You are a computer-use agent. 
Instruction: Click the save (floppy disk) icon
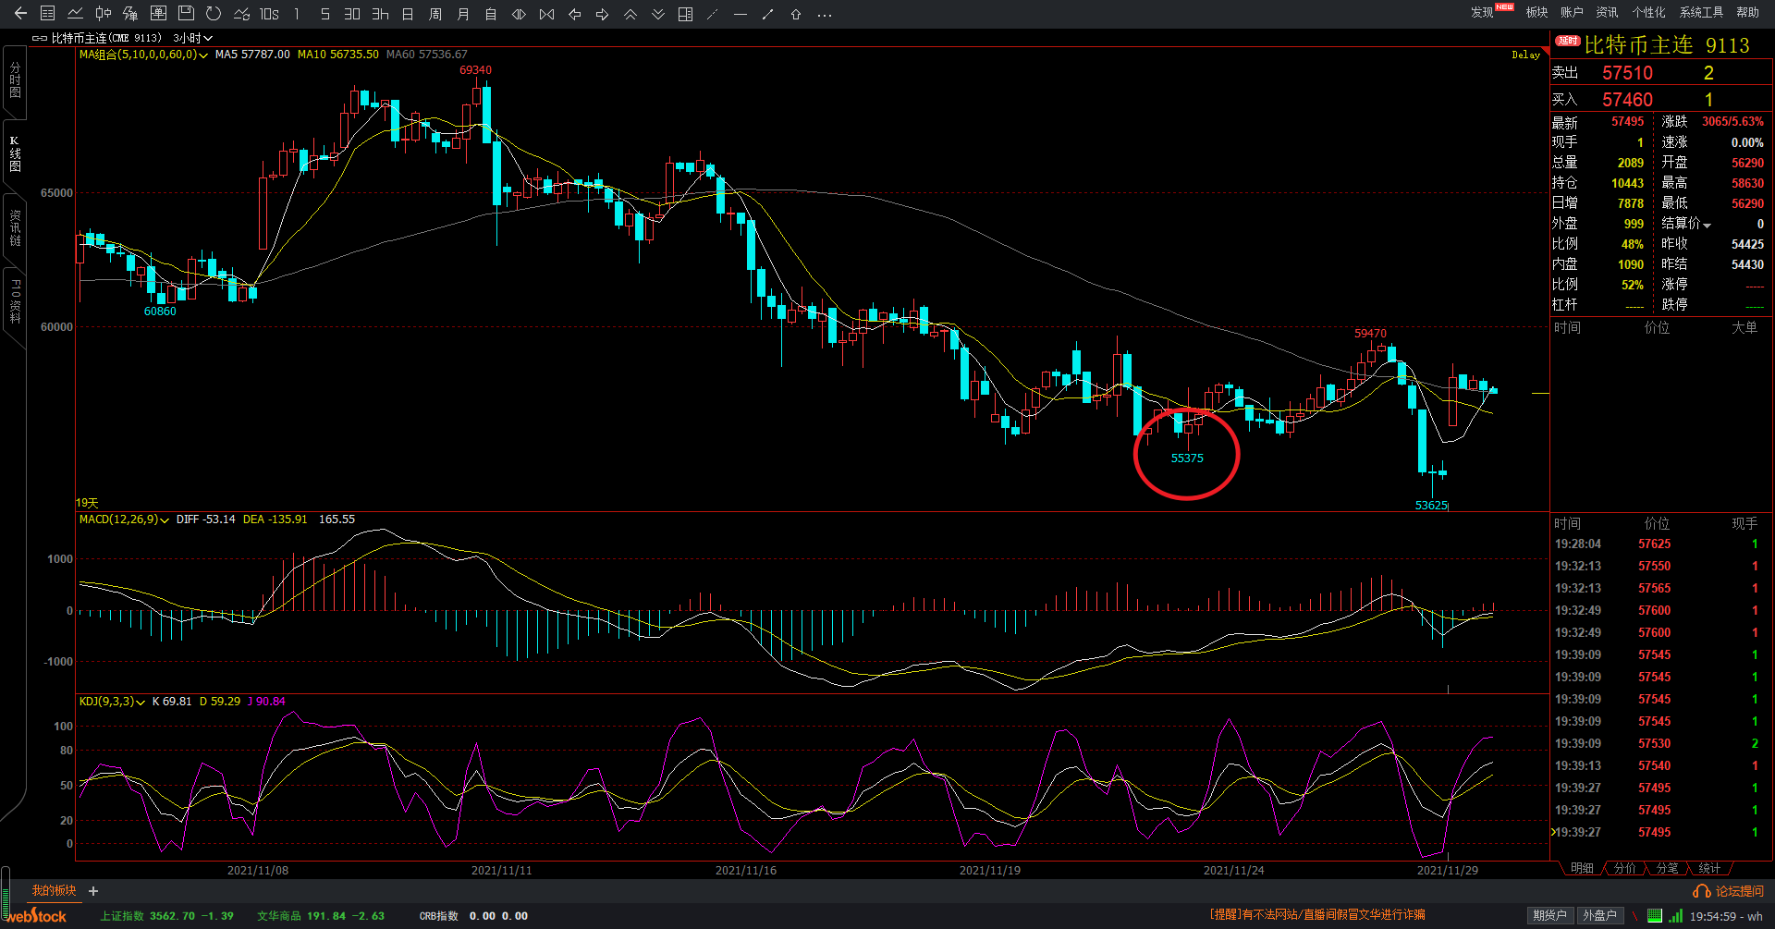(x=186, y=14)
